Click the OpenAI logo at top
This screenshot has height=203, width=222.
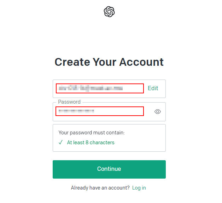109,12
